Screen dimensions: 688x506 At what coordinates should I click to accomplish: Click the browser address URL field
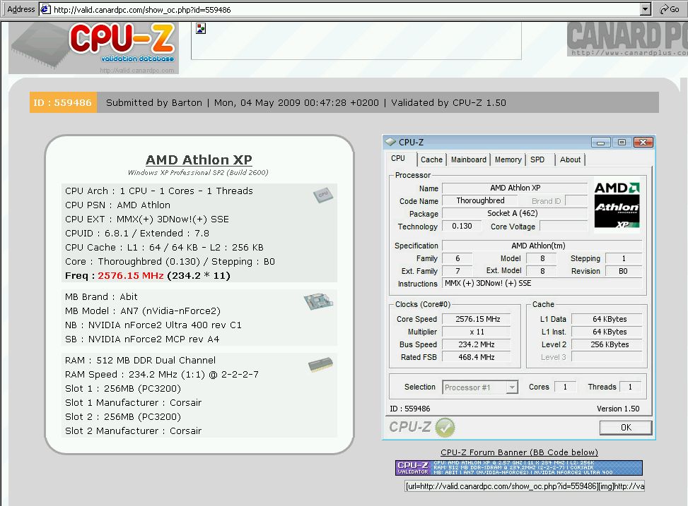pos(339,9)
